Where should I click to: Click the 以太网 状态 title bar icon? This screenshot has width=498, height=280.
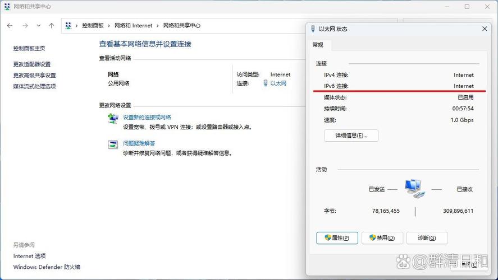pos(313,29)
